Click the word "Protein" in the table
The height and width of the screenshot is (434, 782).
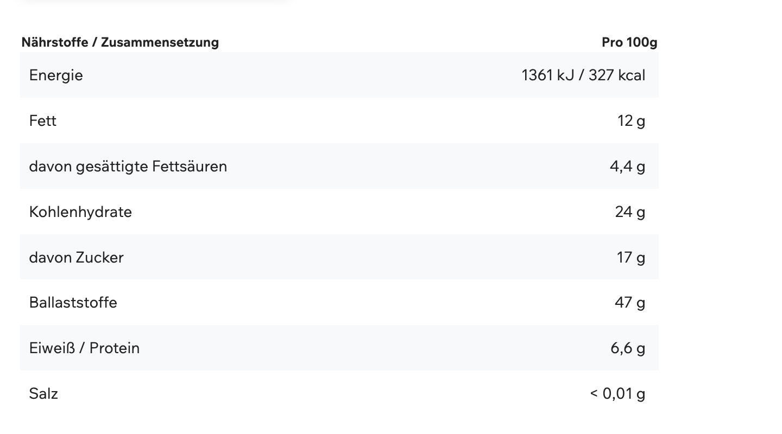click(115, 348)
